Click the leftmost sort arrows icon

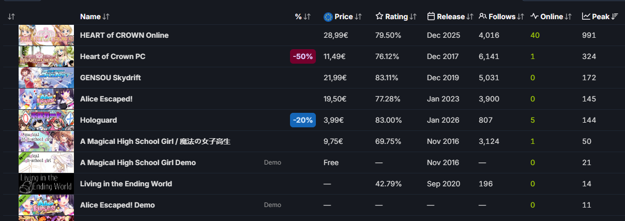tap(11, 17)
